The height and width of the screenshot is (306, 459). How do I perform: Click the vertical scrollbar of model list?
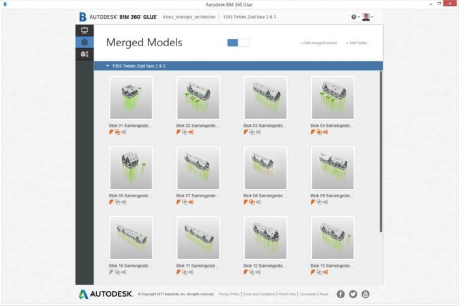click(381, 152)
